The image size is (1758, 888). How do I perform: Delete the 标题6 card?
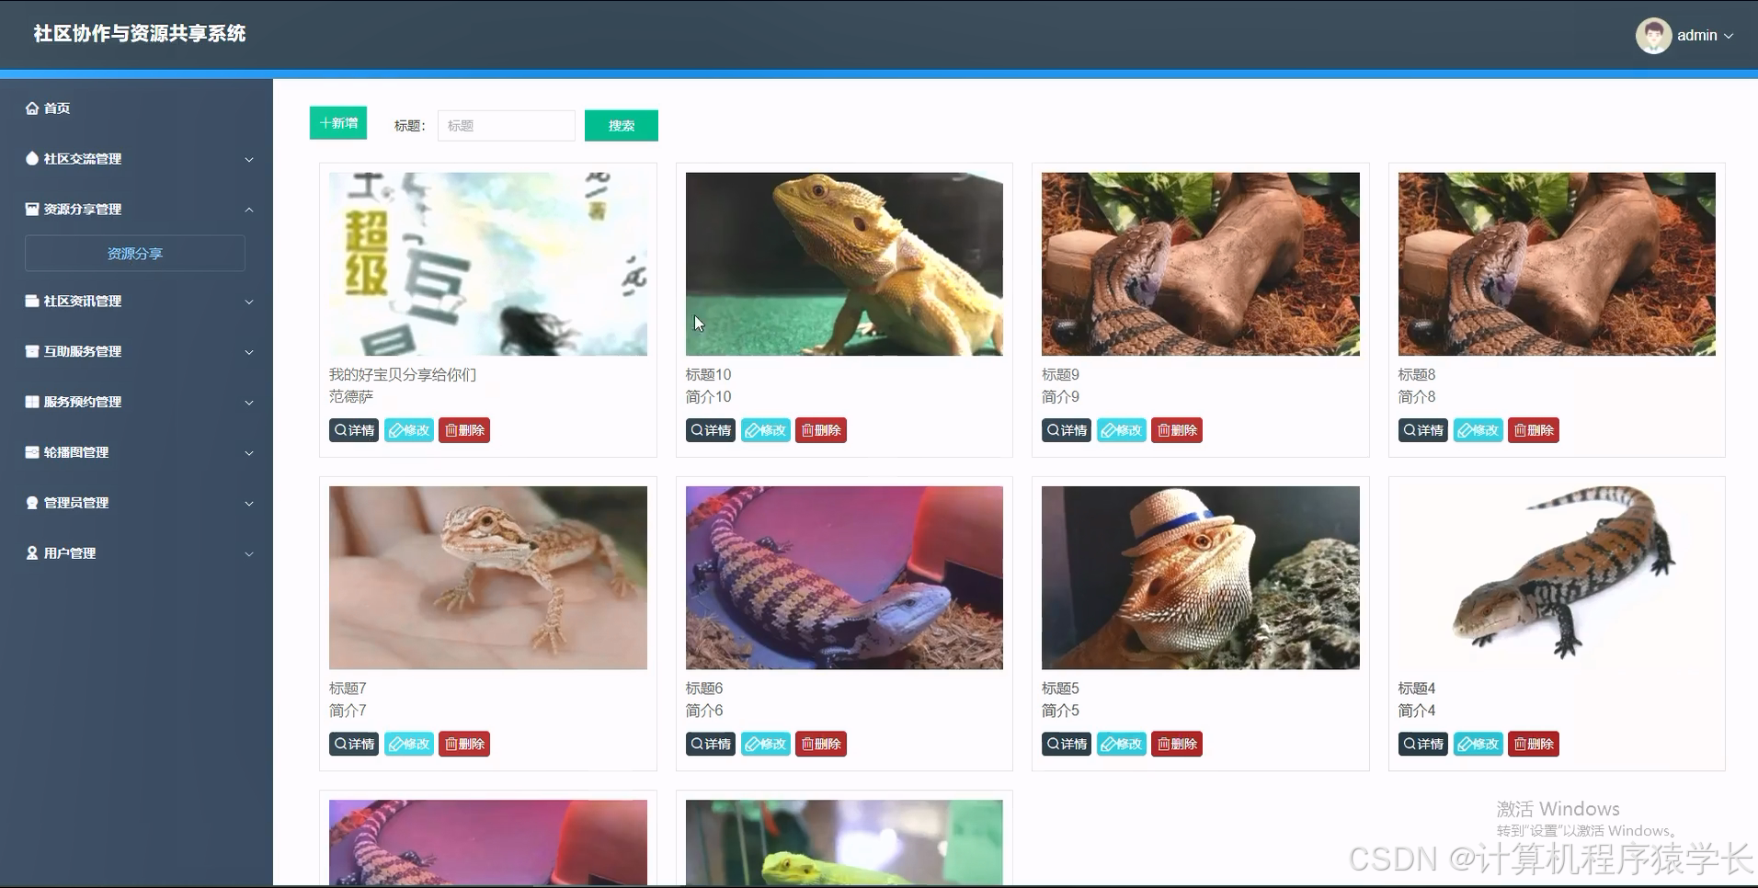821,744
